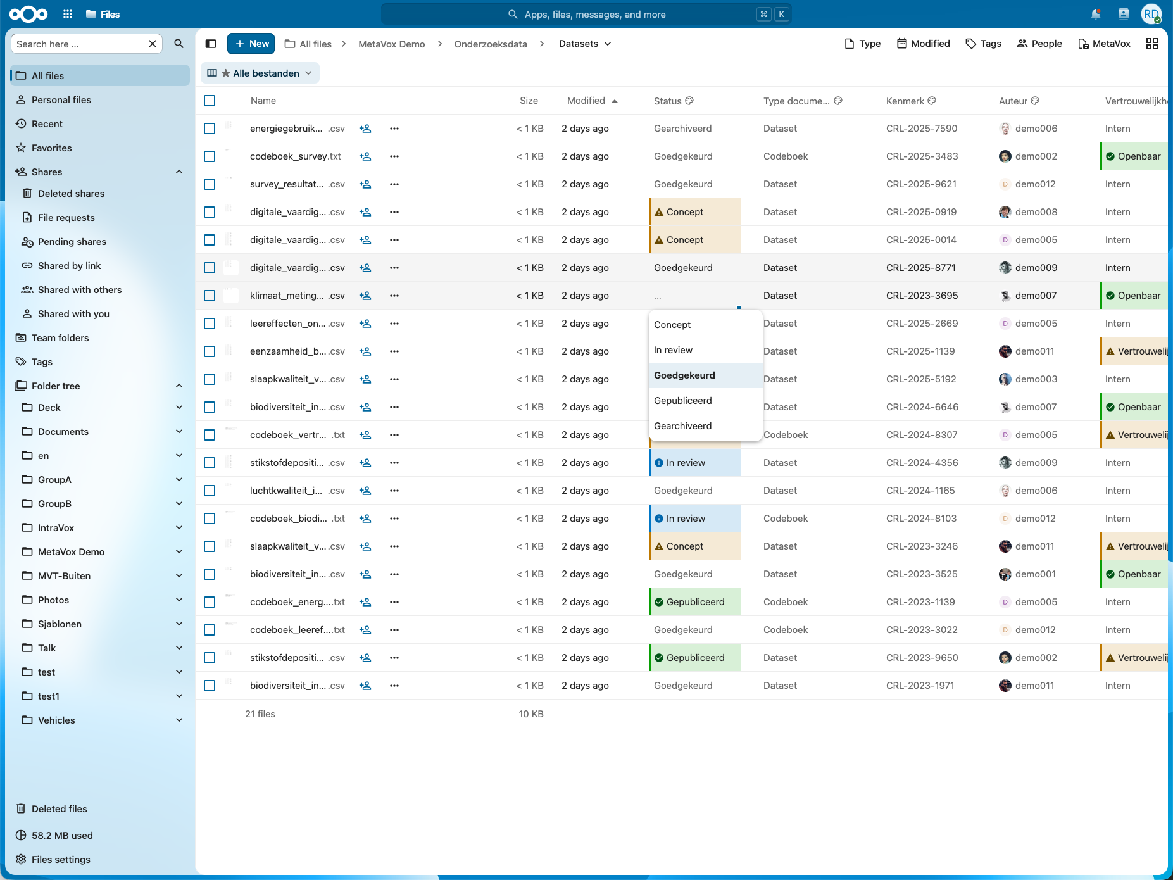Choose In review status option
Image resolution: width=1173 pixels, height=880 pixels.
[x=706, y=350]
